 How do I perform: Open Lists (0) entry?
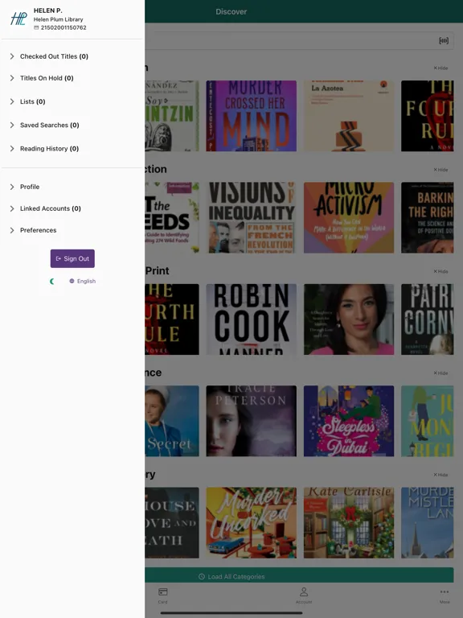point(33,101)
